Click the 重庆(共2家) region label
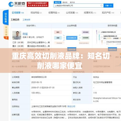This screenshot has height=121, width=121. pyautogui.click(x=18, y=46)
